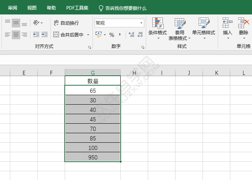Screen dimensions: 252x180
Task: Expand the currency format dropdown arrow
Action: click(105, 35)
